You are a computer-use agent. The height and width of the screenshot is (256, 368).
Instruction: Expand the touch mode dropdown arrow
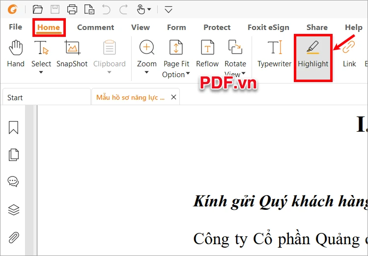(149, 10)
